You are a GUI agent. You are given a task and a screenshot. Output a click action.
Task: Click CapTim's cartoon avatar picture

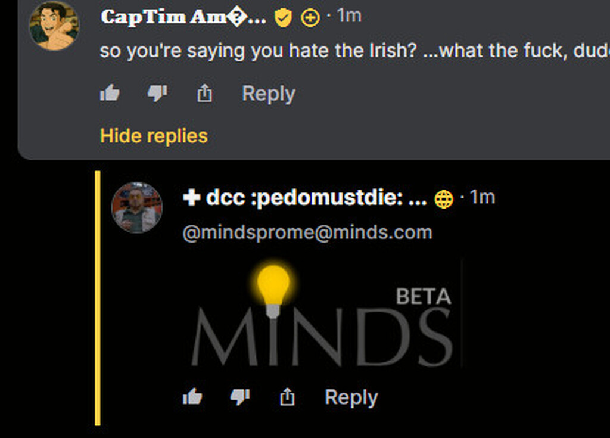(x=54, y=26)
